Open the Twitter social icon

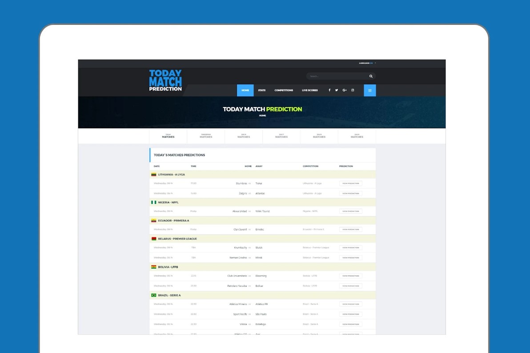[x=337, y=90]
